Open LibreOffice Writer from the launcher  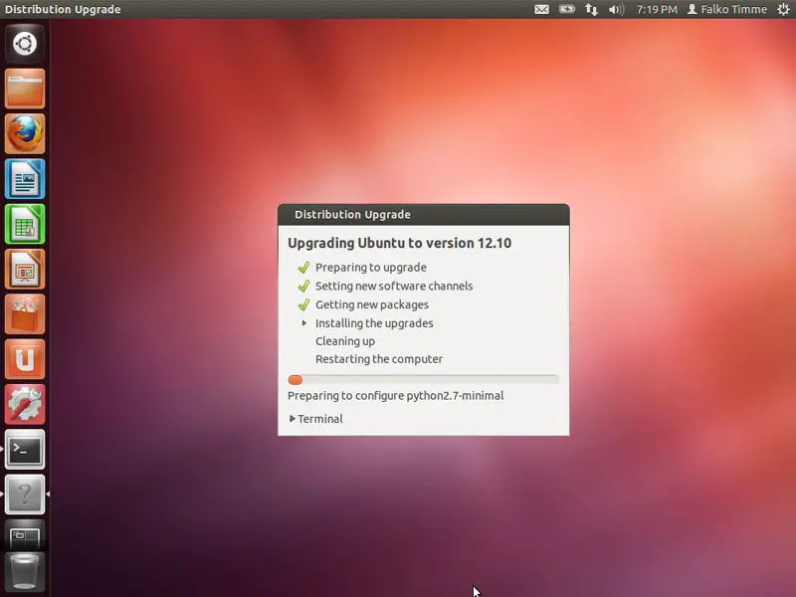point(25,179)
